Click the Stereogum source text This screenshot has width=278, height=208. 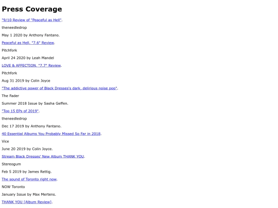point(11,164)
